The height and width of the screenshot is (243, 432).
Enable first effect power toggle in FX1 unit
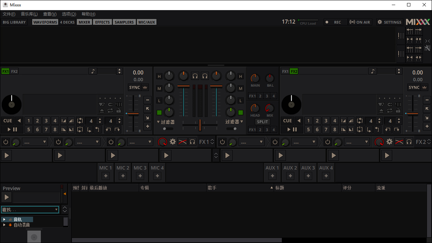pos(6,142)
